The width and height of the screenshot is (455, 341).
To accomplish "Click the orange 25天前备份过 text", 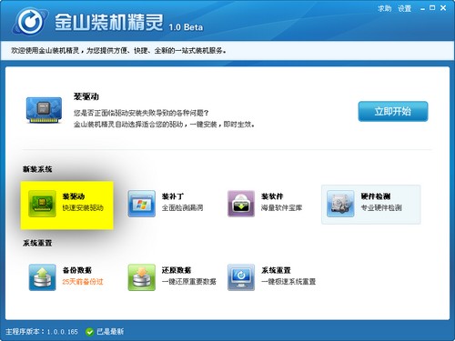I will click(83, 282).
